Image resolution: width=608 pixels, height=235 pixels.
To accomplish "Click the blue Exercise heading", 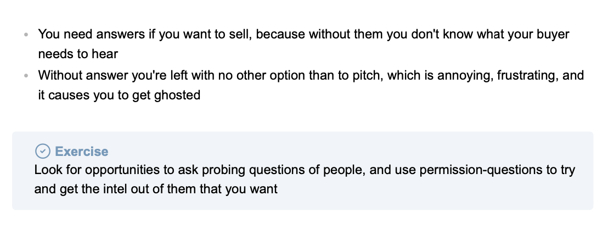I will pyautogui.click(x=81, y=151).
